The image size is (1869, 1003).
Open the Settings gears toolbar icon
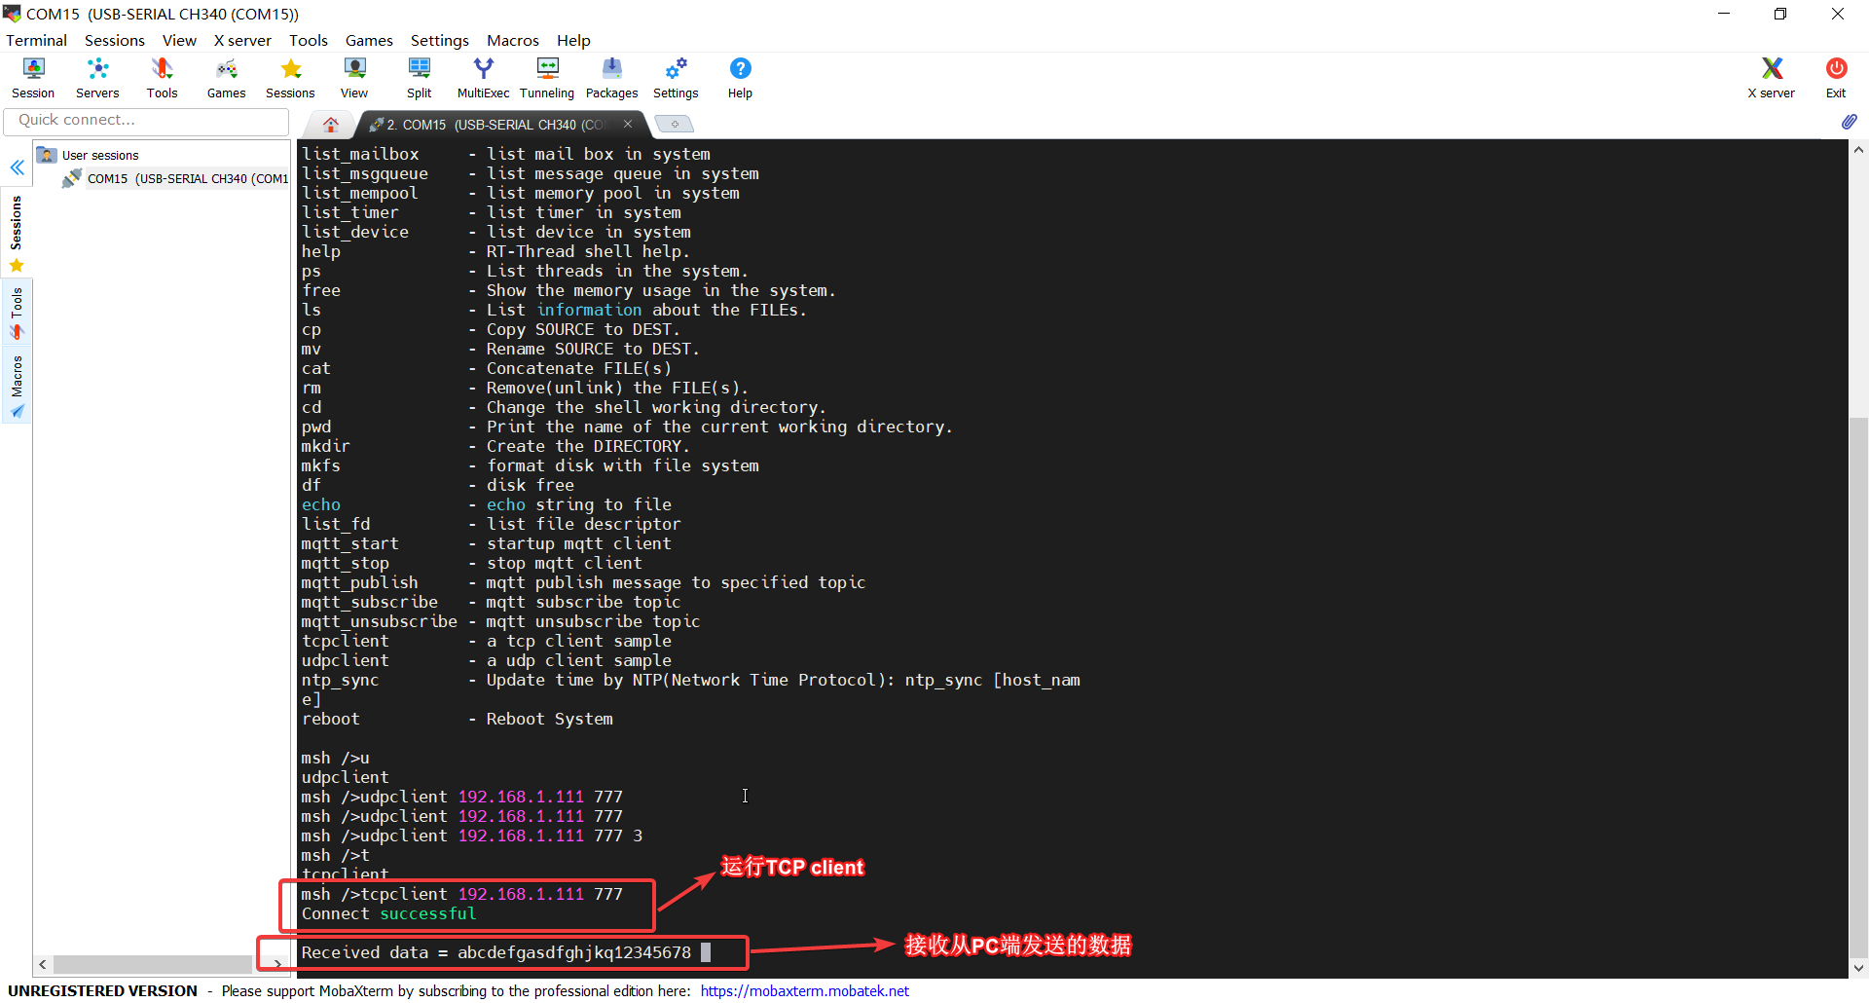coord(676,78)
